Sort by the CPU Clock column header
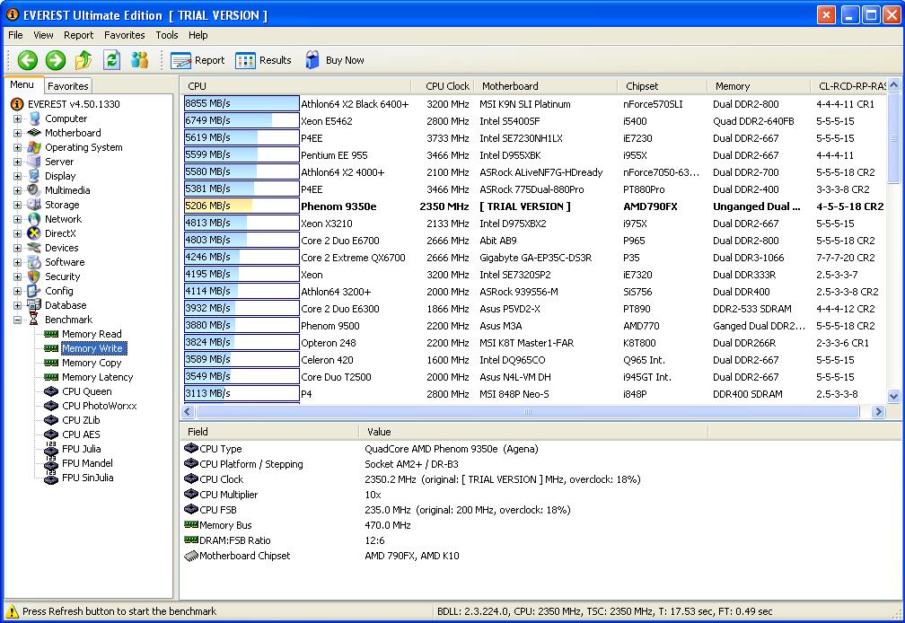 [442, 86]
